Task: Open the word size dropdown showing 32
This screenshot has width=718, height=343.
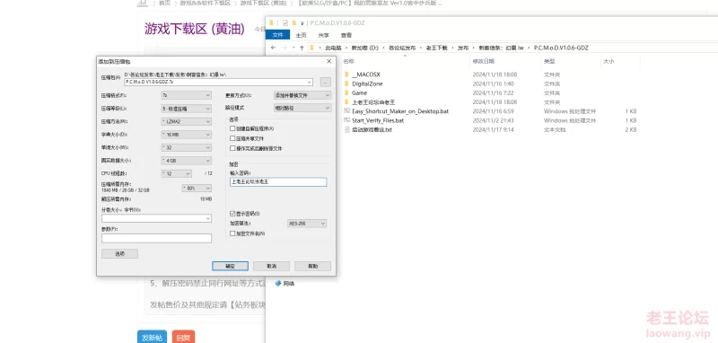Action: [187, 147]
